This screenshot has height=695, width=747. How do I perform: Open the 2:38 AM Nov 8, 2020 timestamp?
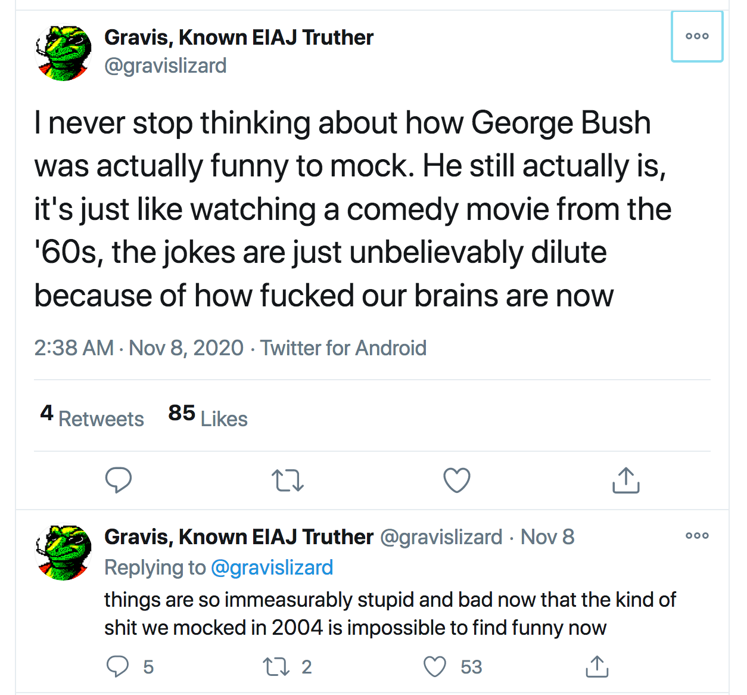139,348
